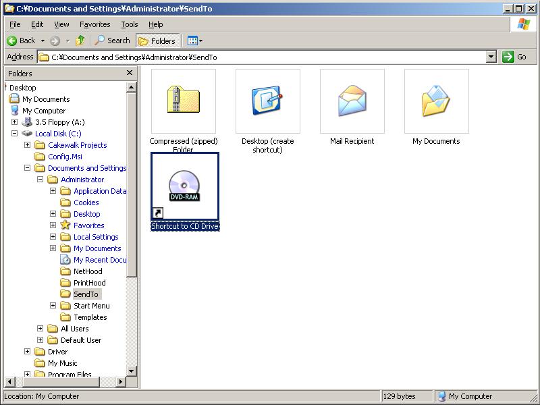Screen dimensions: 540x405
Task: Select the Templates folder
Action: [x=90, y=317]
